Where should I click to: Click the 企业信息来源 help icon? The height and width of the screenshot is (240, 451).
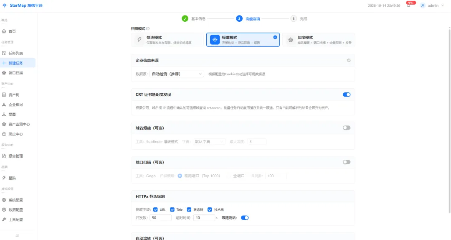coord(349,61)
